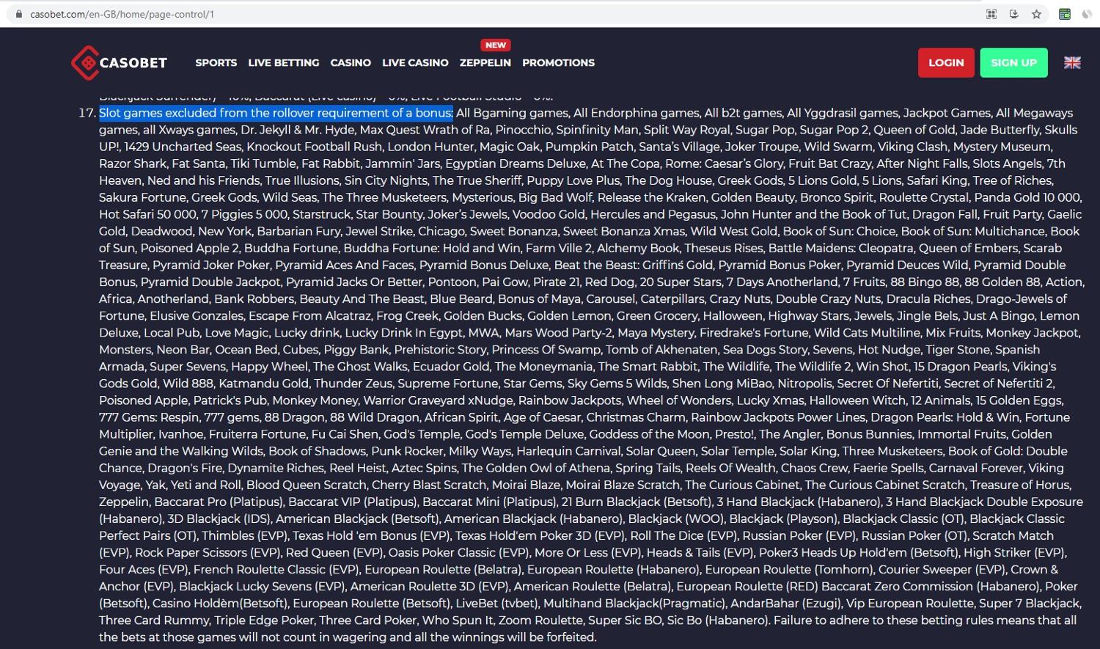Click the text 'Baccarat Pro (Platipus)'
The height and width of the screenshot is (649, 1100).
(x=219, y=501)
